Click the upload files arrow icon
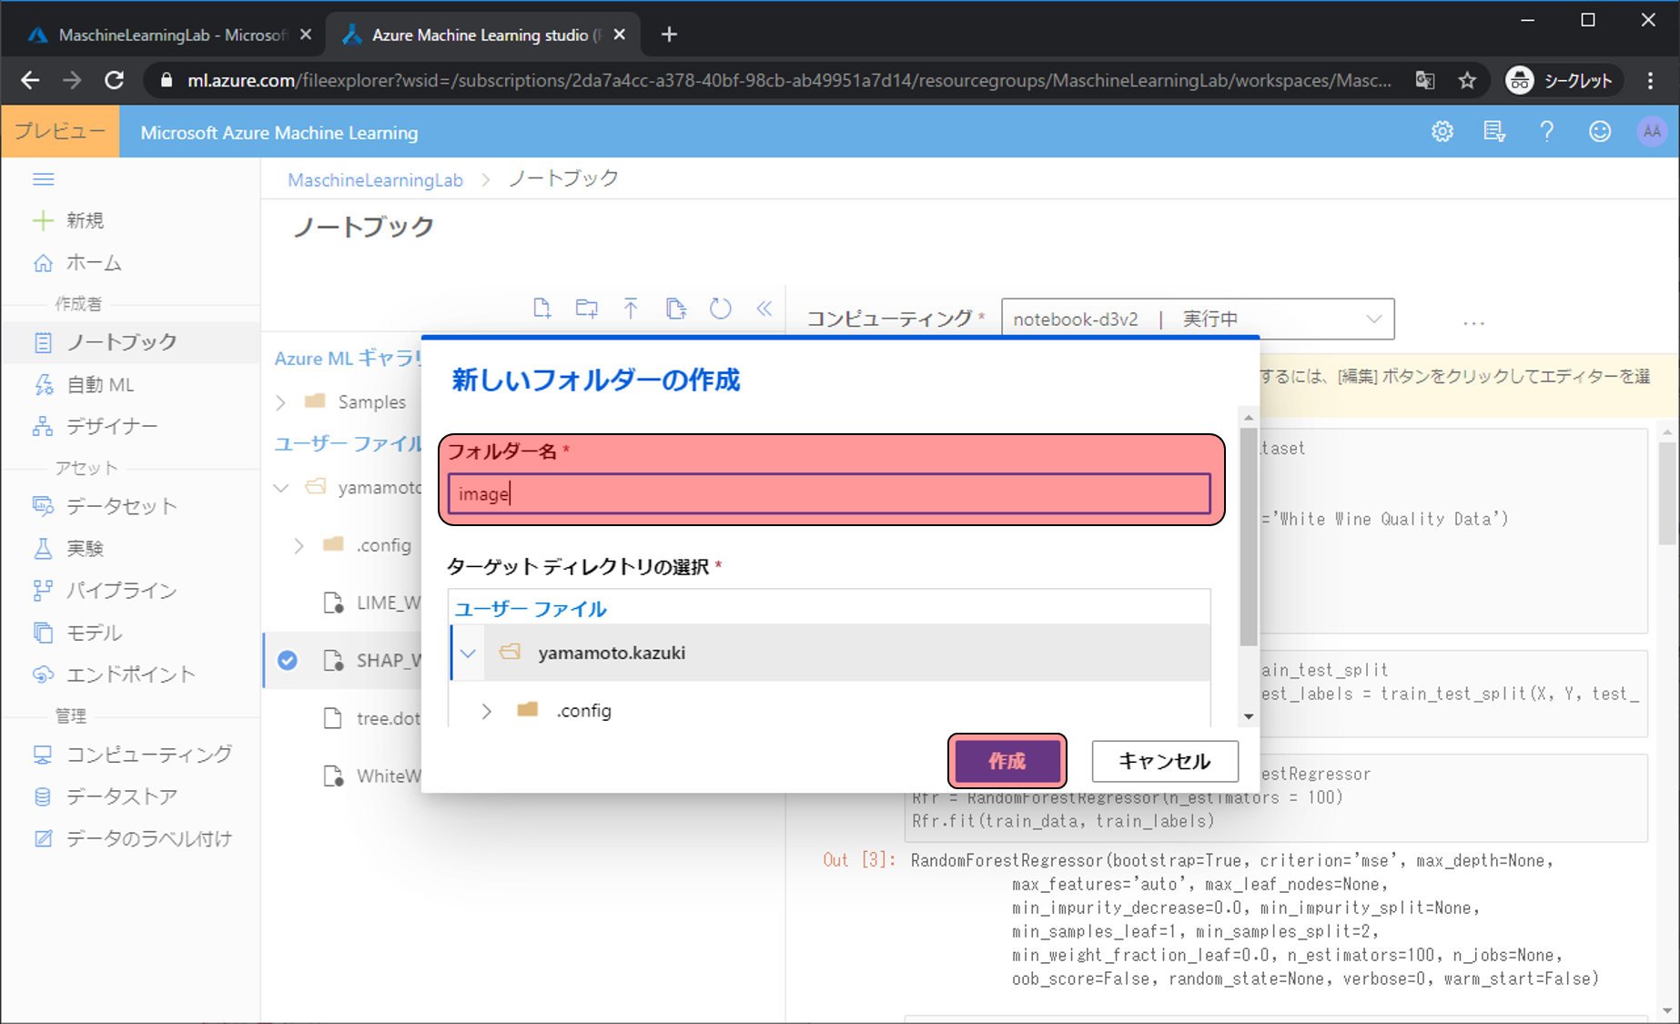Screen dimensions: 1680x1024 coord(631,309)
